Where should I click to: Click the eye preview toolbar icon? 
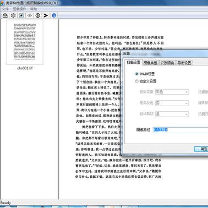[x=30, y=15]
